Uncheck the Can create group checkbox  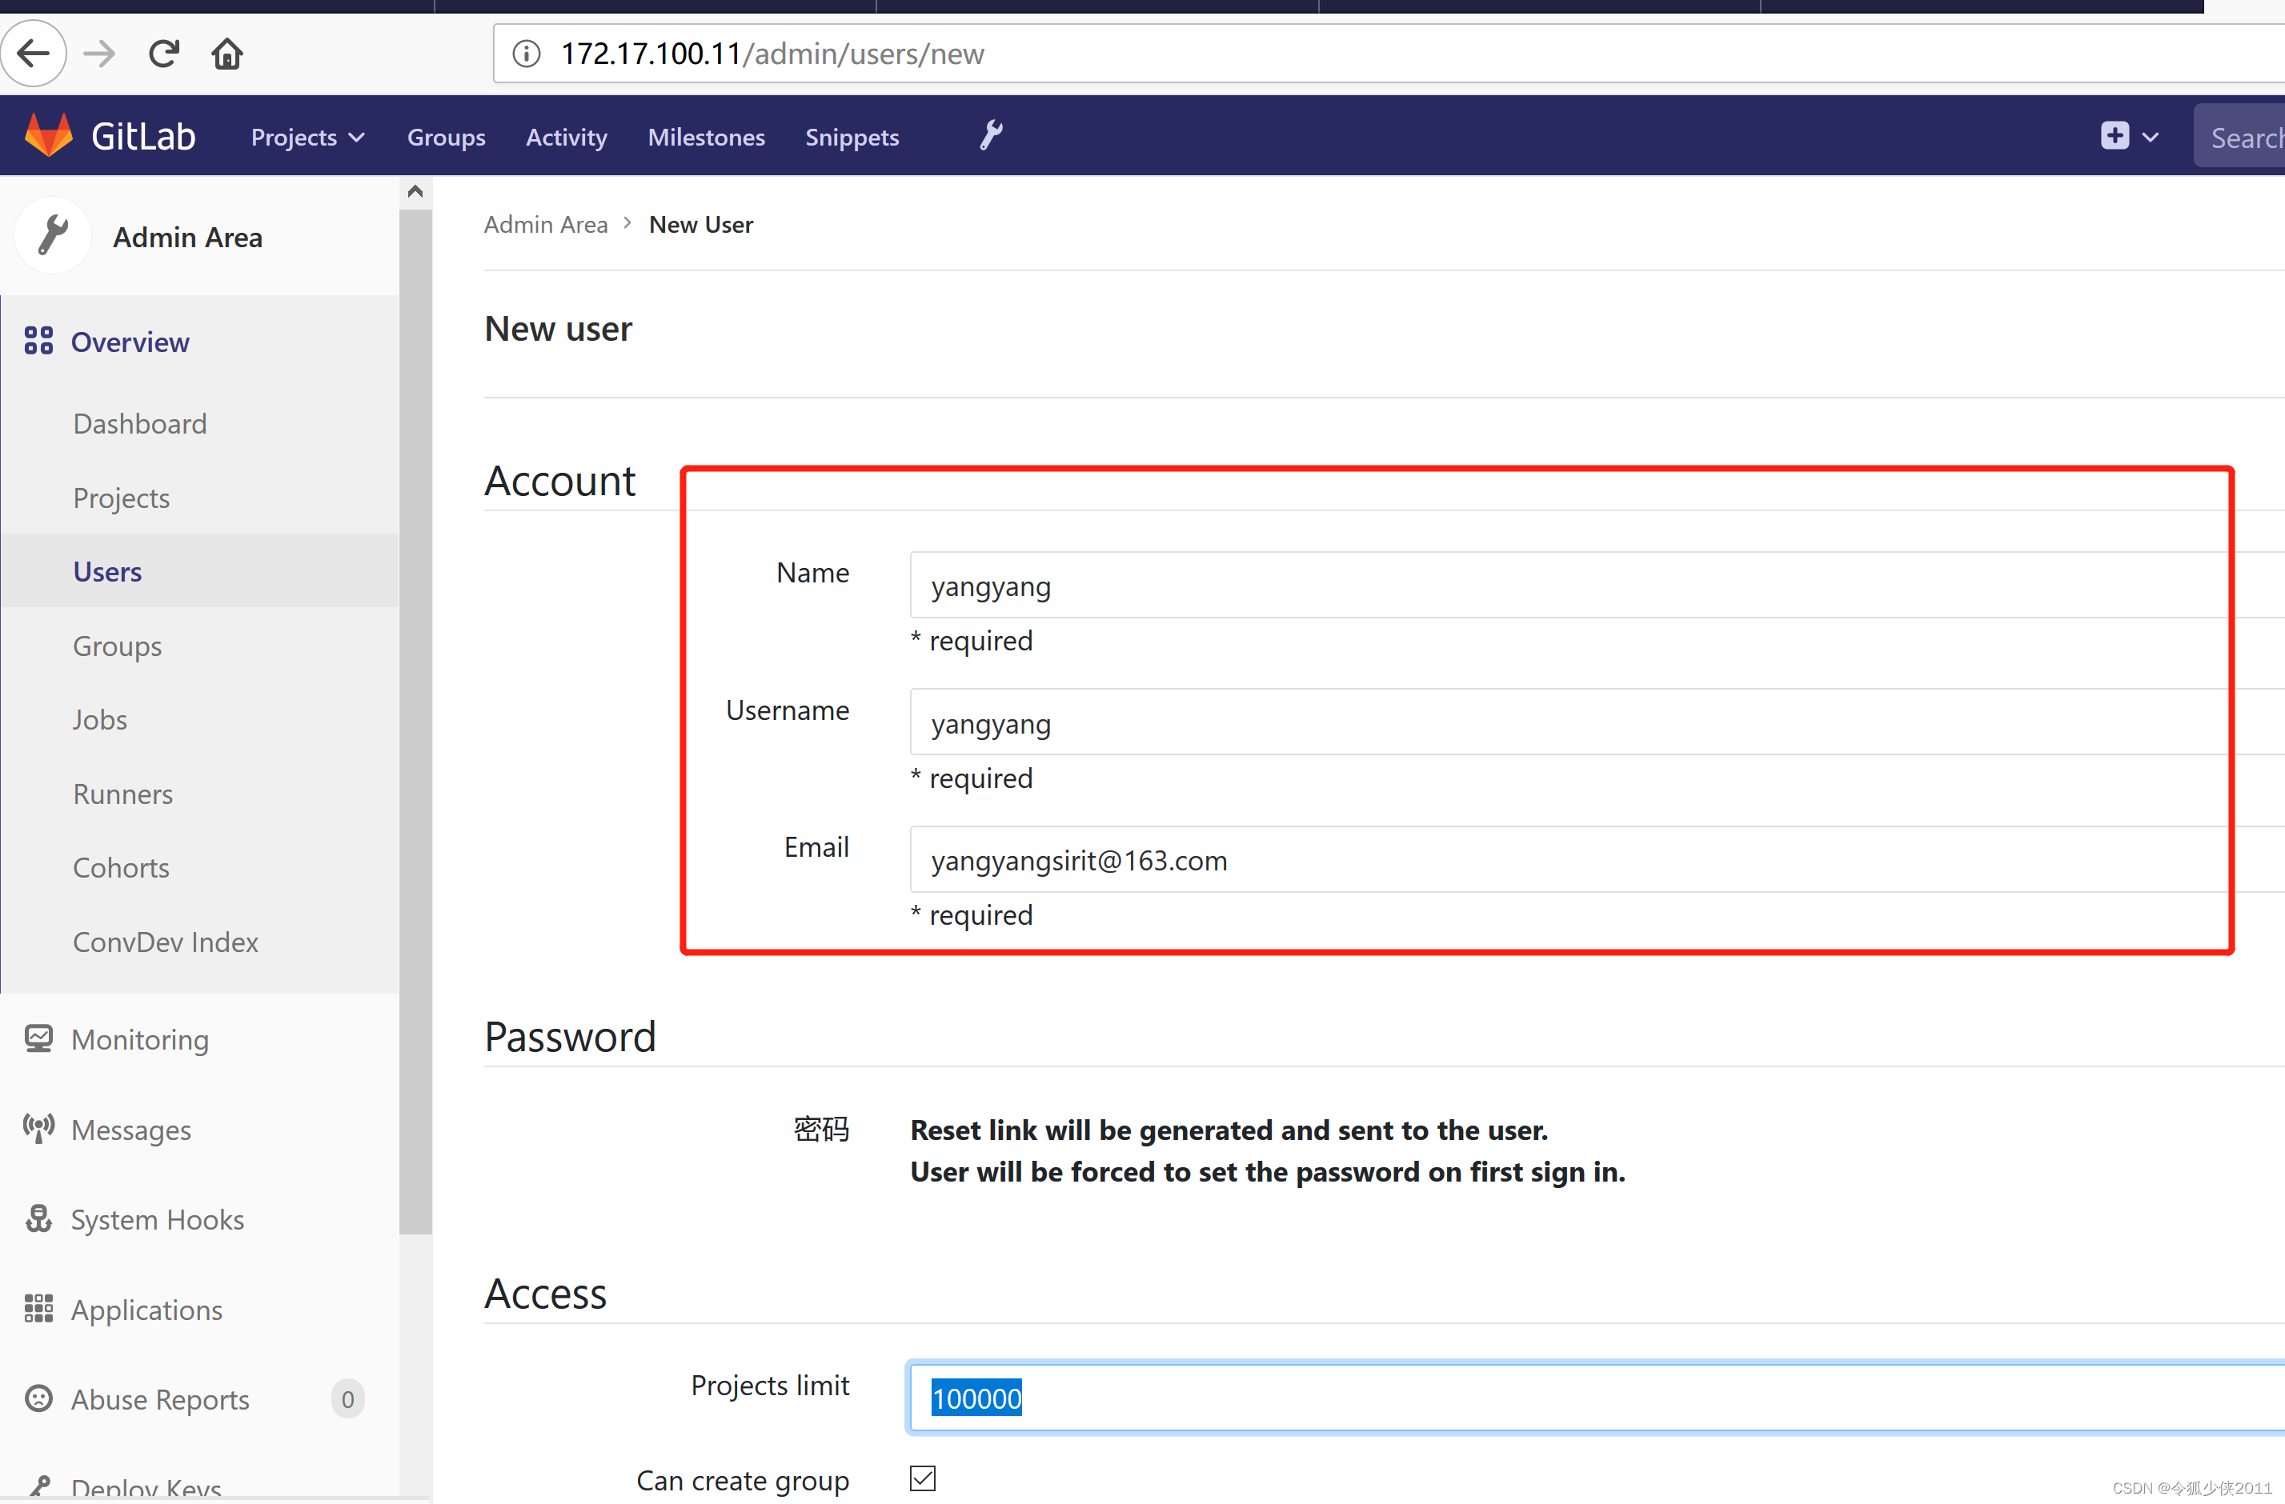922,1478
